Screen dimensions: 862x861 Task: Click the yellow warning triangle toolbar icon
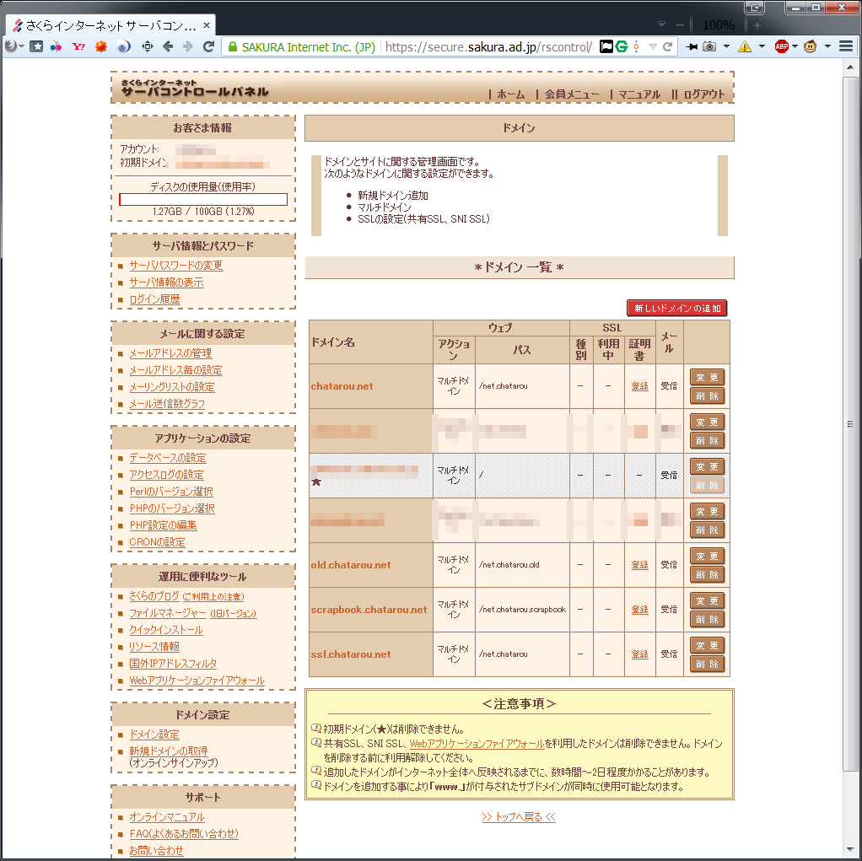point(745,46)
